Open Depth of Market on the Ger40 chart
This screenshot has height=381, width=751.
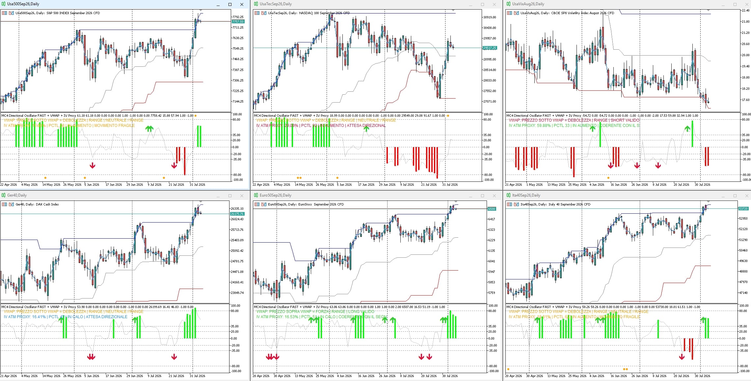point(4,204)
